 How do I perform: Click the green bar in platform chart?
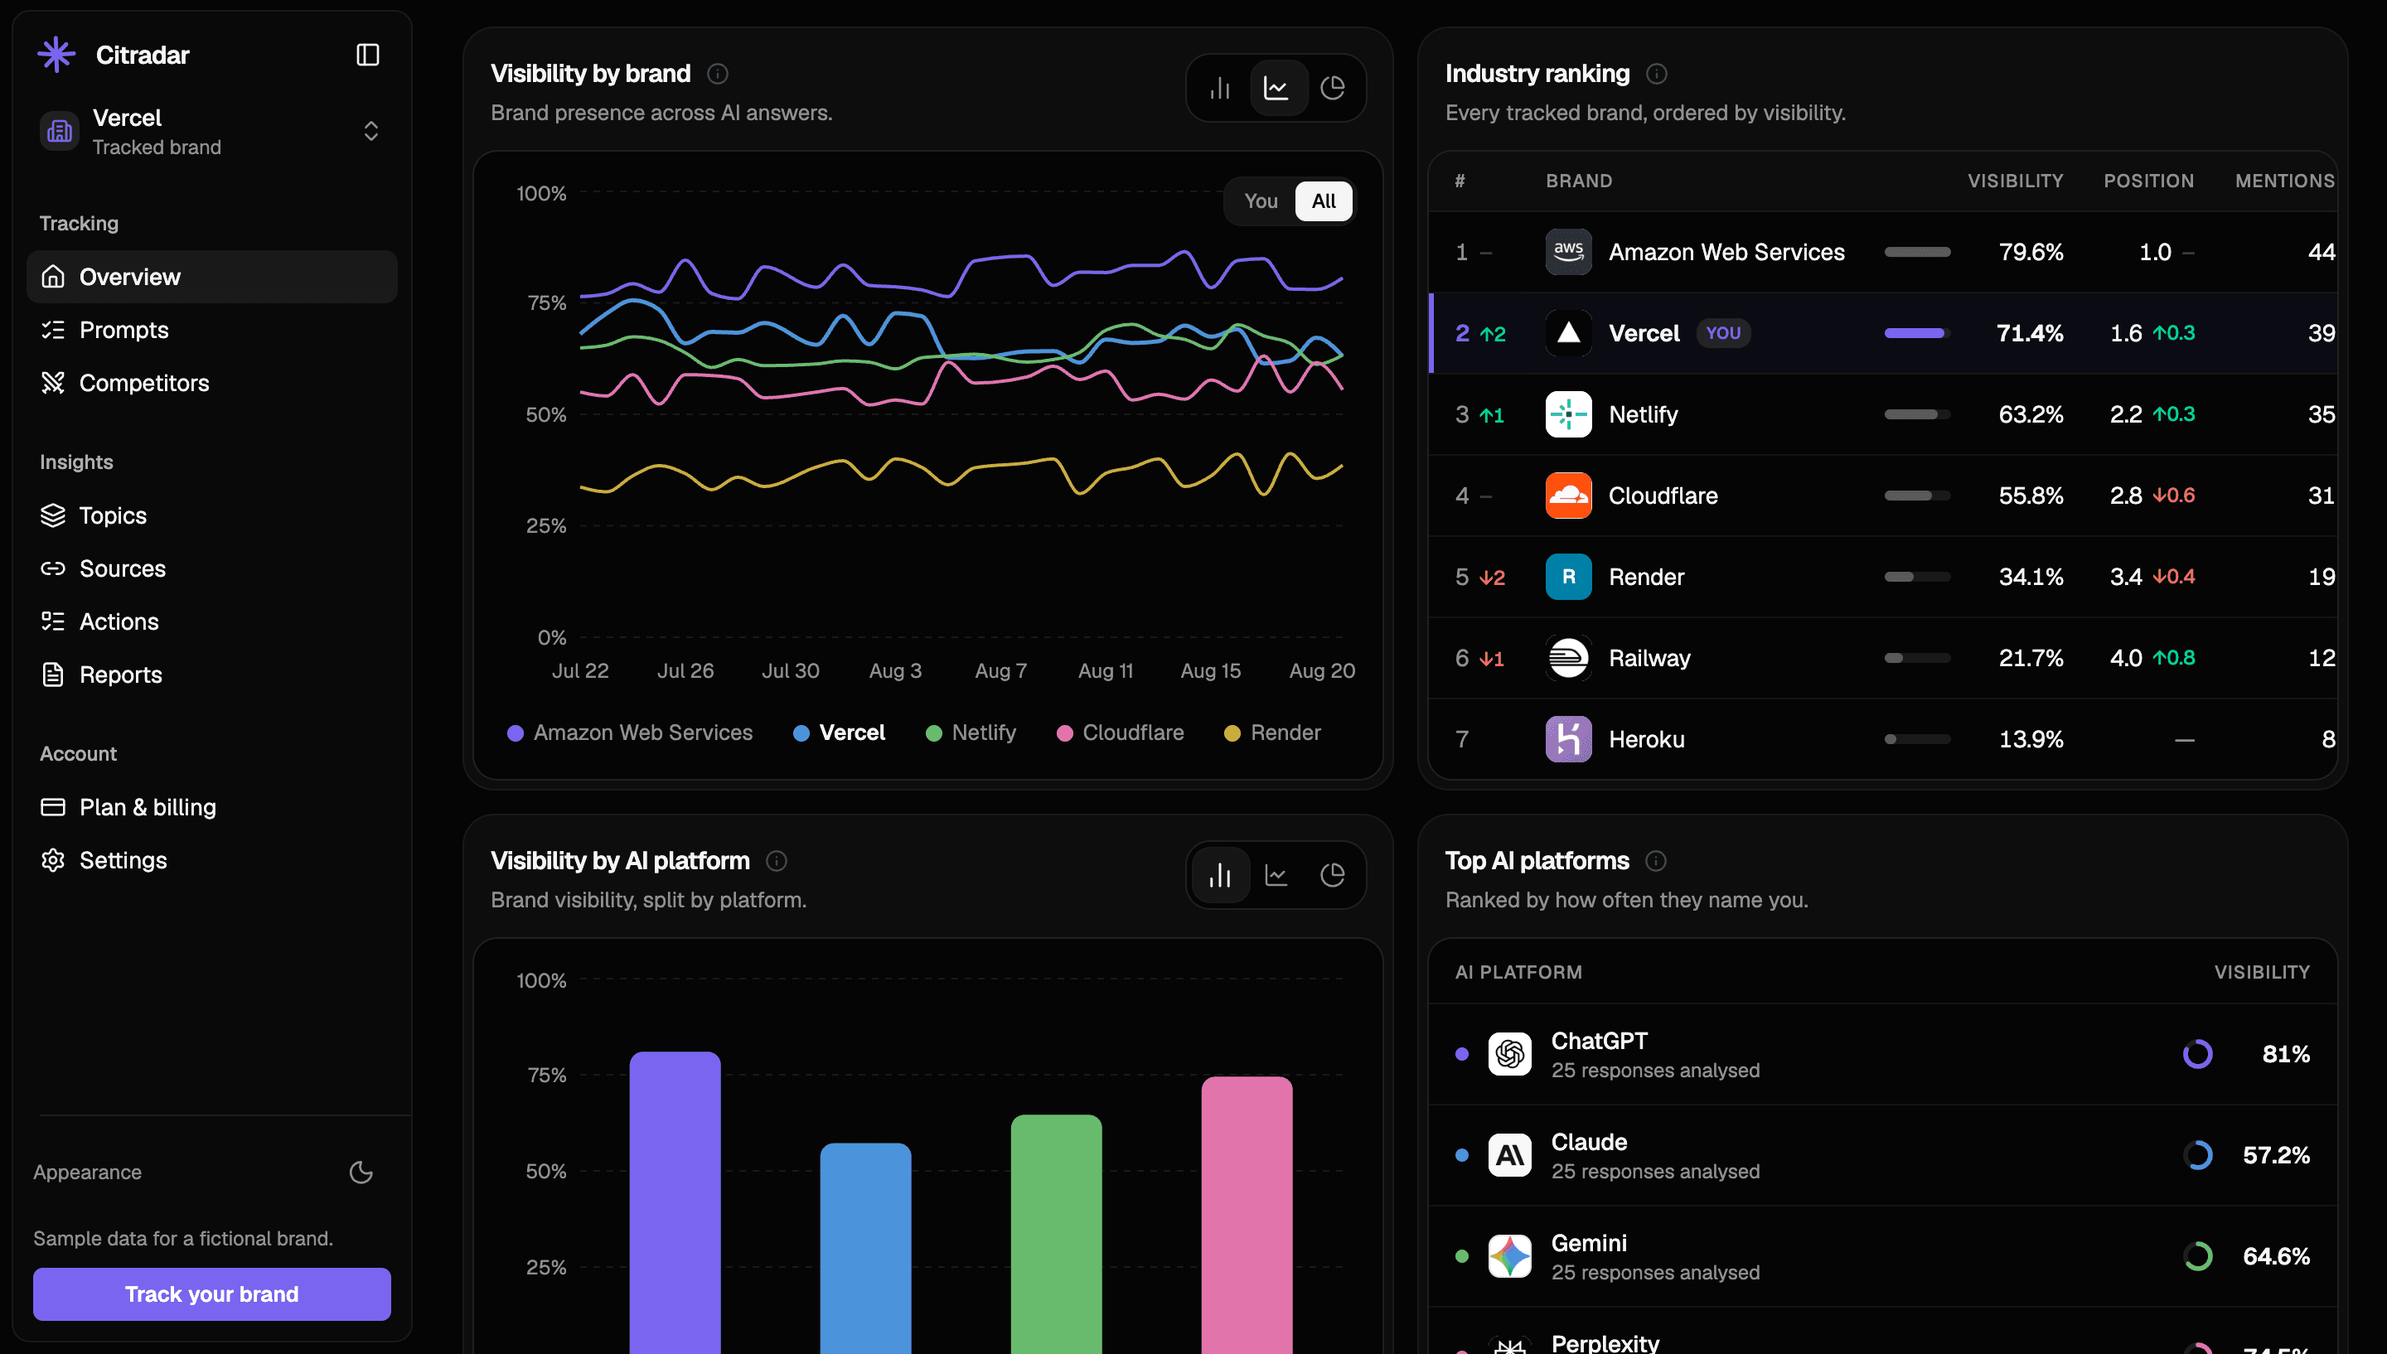(x=1057, y=1234)
